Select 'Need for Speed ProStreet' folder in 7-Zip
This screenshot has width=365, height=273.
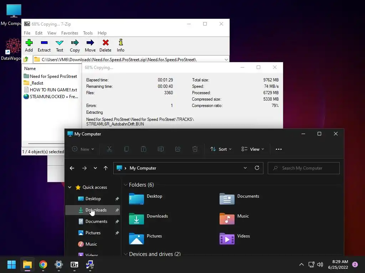tap(50, 76)
